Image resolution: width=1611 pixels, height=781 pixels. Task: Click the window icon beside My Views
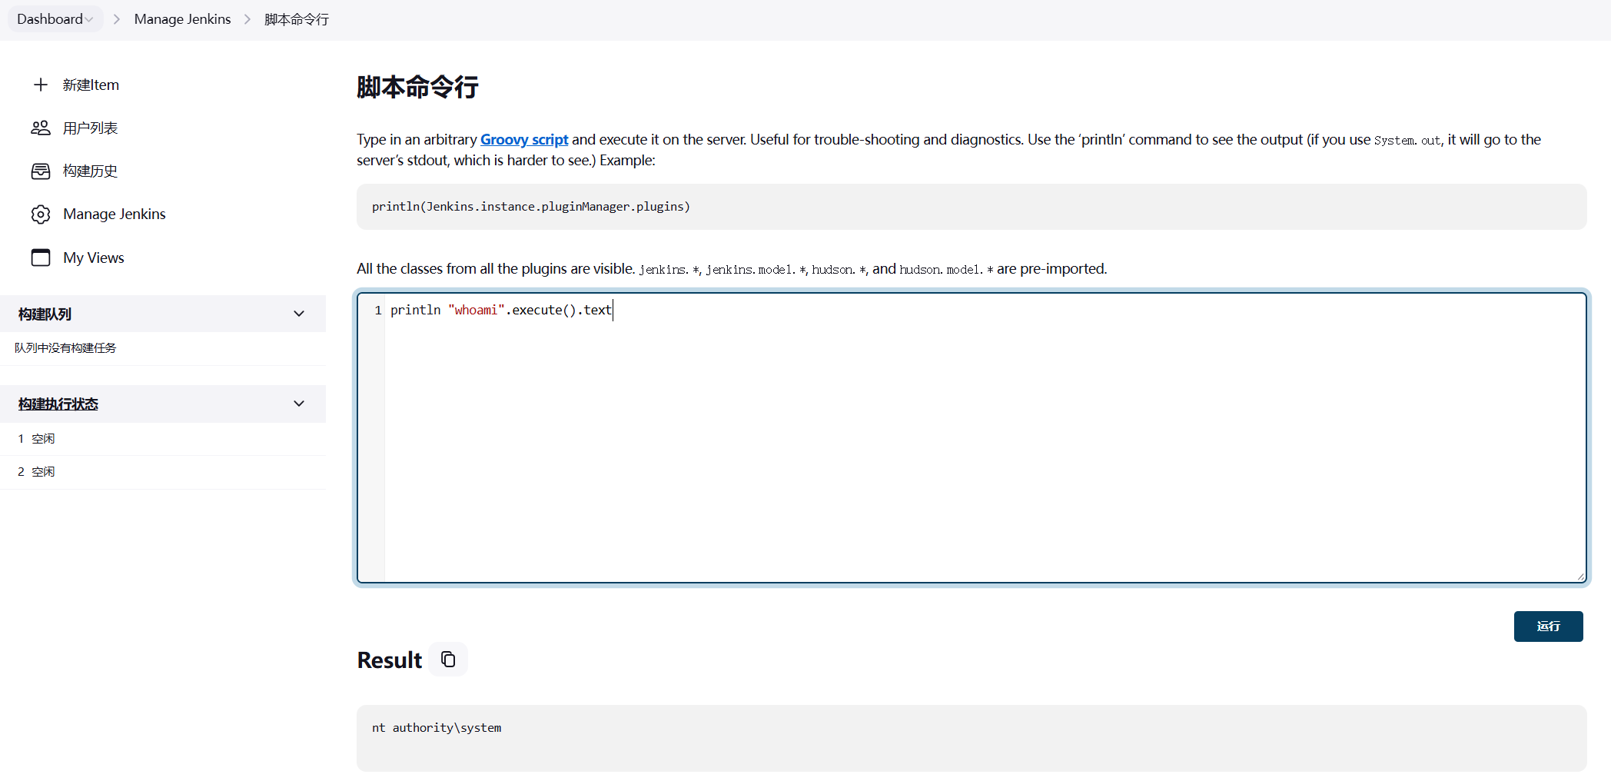click(x=41, y=258)
